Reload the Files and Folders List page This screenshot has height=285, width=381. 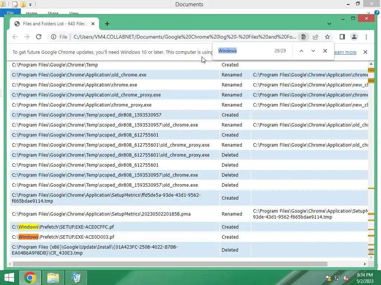point(39,37)
